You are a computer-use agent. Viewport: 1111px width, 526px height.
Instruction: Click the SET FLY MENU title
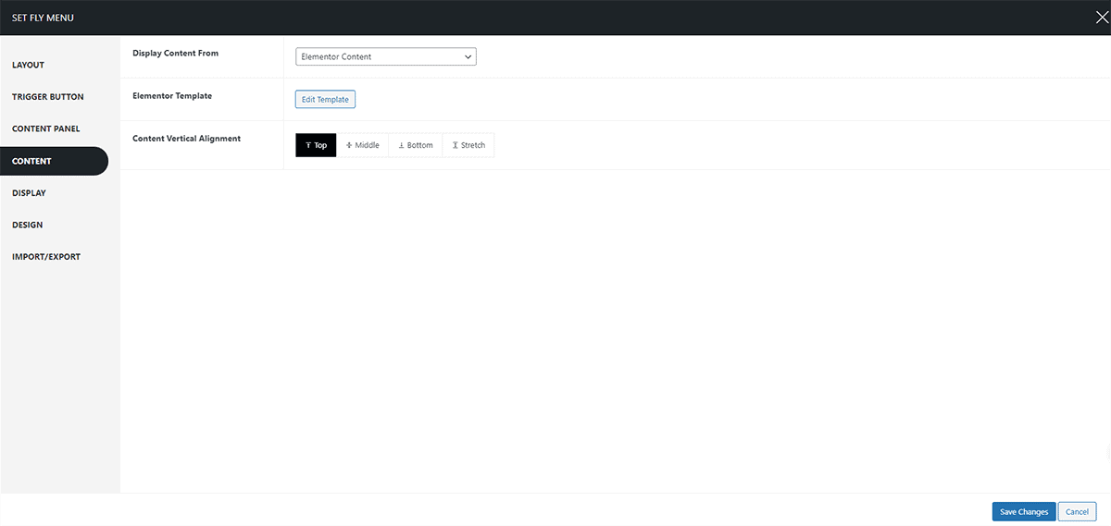(43, 18)
